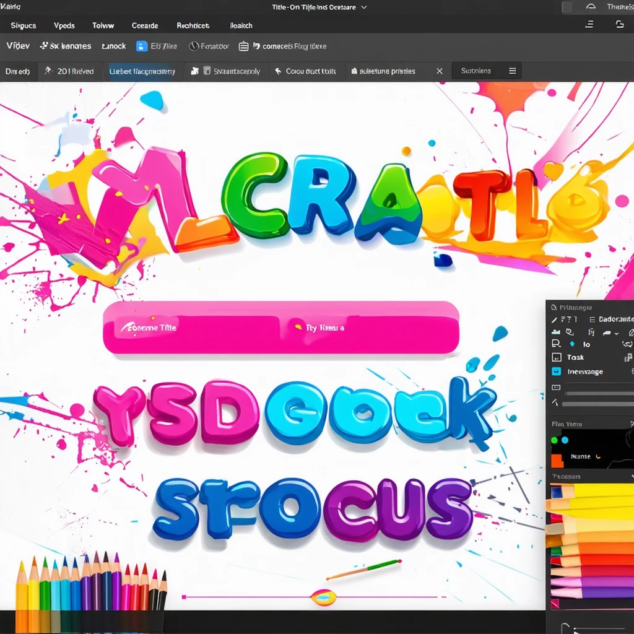Switch to the Sxtamtacanoly tab
634x634 pixels.
[226, 71]
